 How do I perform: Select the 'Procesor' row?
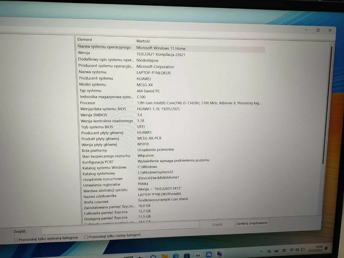point(88,103)
